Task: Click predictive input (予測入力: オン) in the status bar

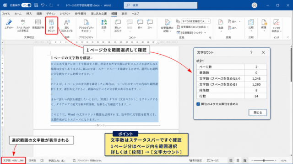Action: [x=57, y=160]
